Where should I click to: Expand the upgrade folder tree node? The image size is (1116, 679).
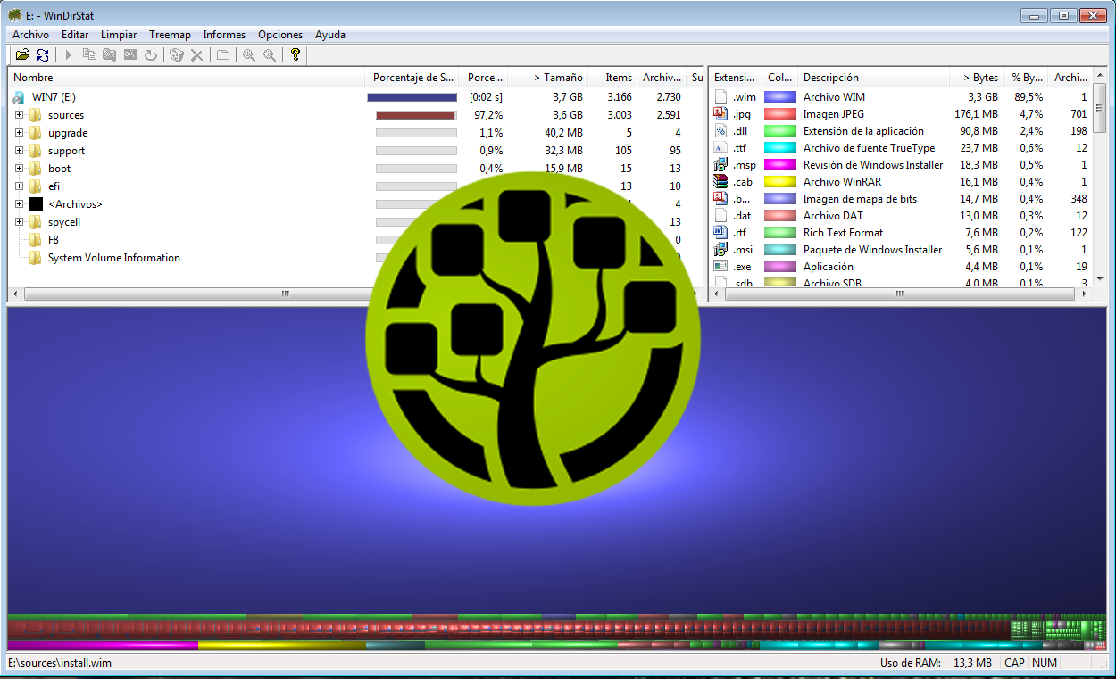coord(19,133)
